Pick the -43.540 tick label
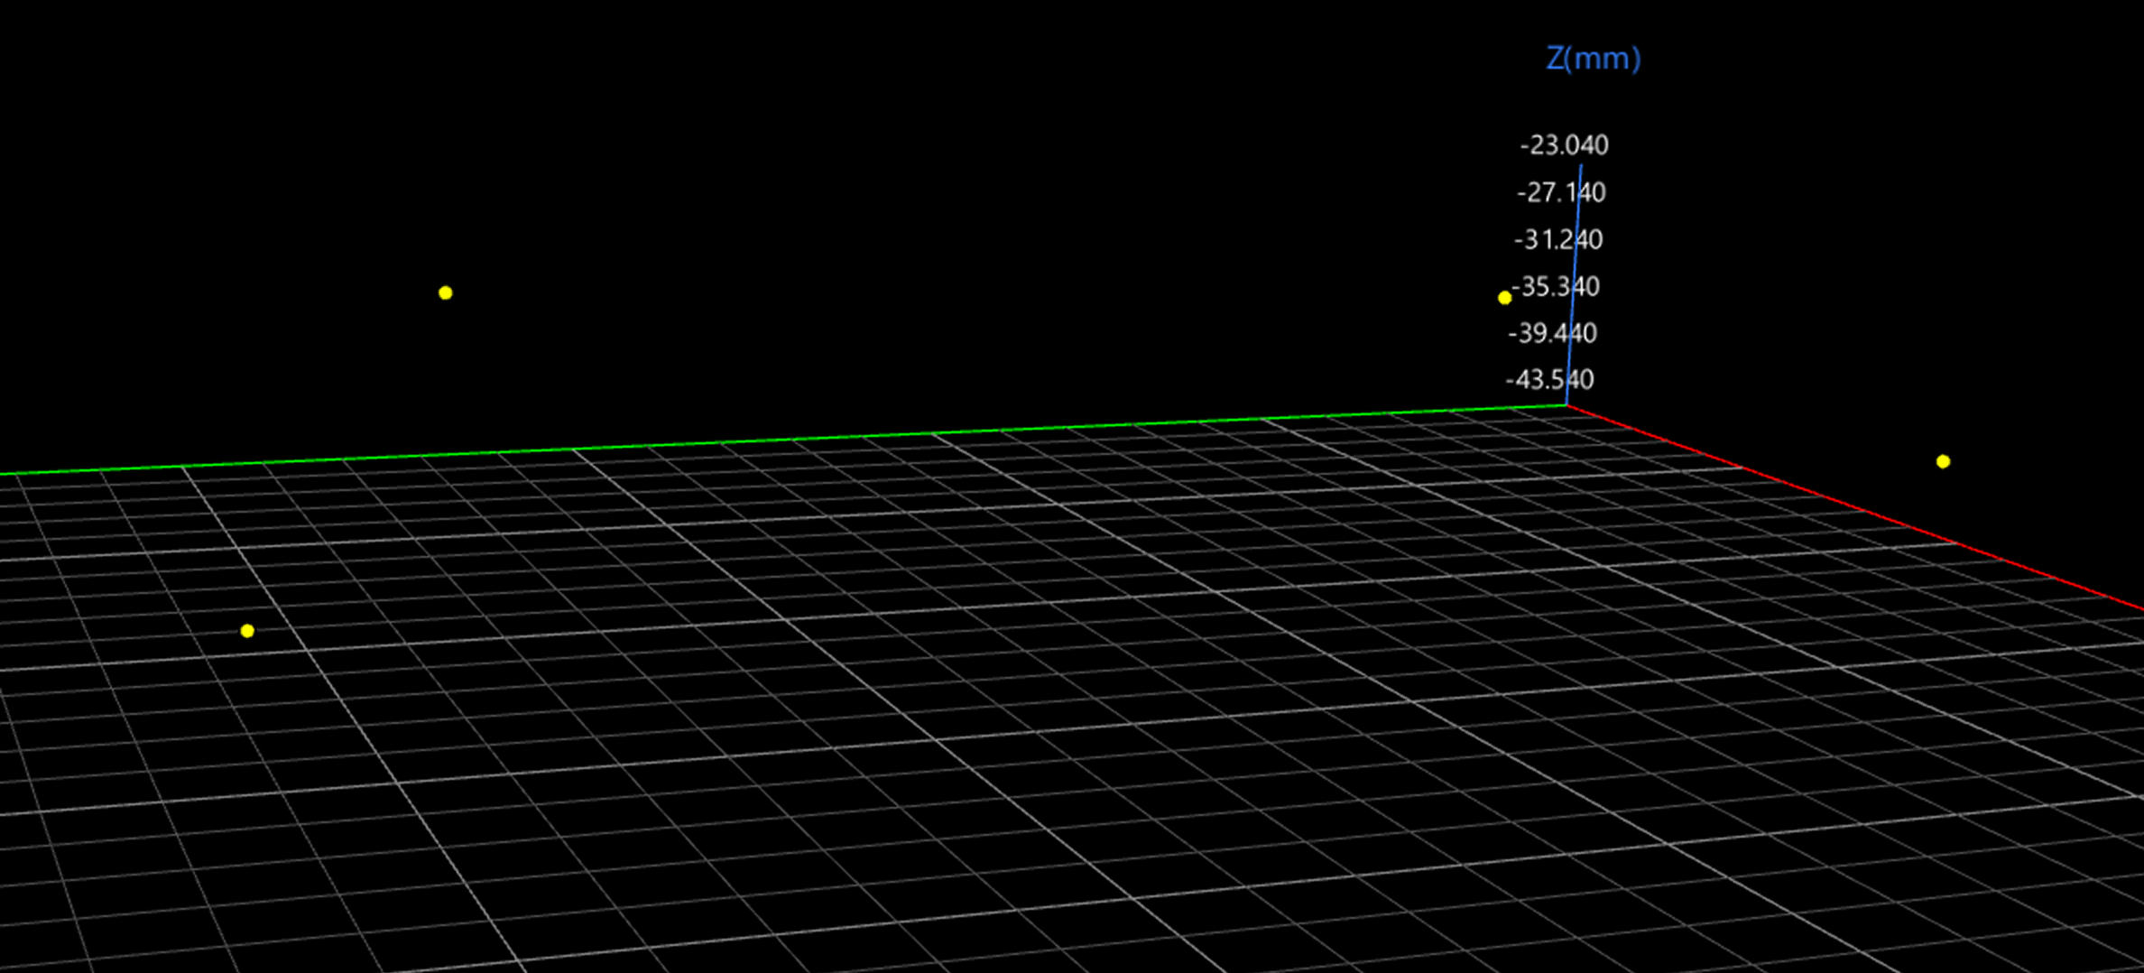 point(1549,379)
